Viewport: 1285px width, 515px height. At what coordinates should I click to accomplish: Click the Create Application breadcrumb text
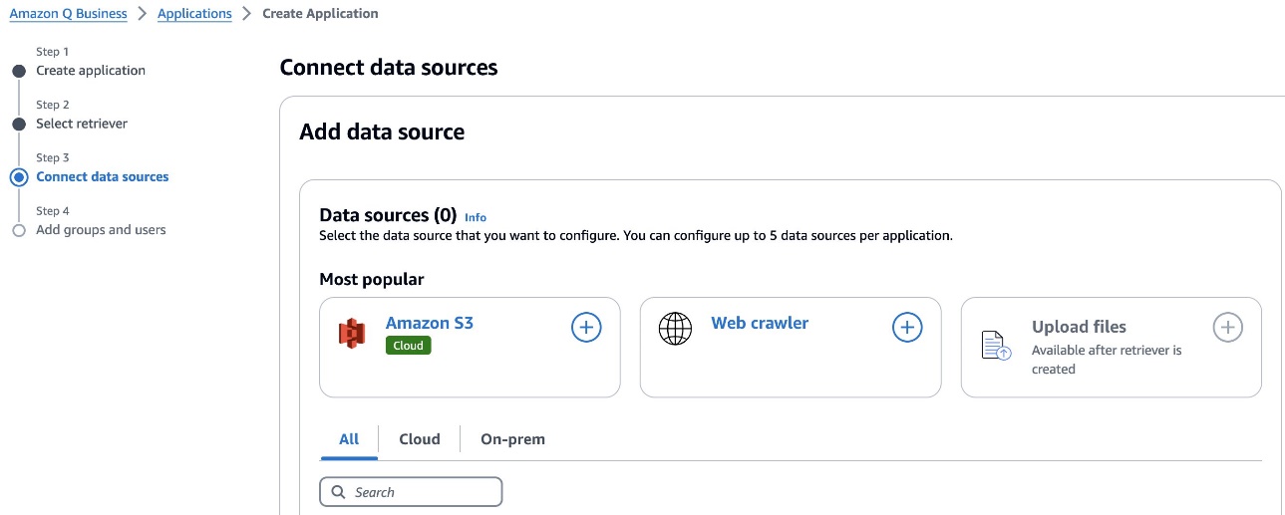click(320, 14)
